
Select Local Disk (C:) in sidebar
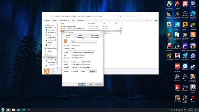tap(51, 57)
